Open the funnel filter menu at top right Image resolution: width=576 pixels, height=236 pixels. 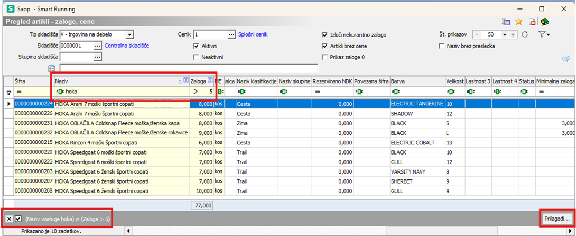[x=544, y=34]
